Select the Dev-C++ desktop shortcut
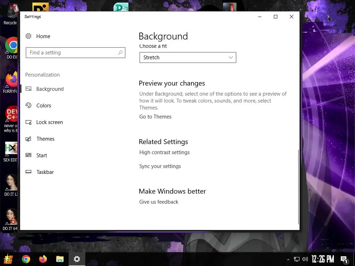355x266 pixels. tap(11, 119)
